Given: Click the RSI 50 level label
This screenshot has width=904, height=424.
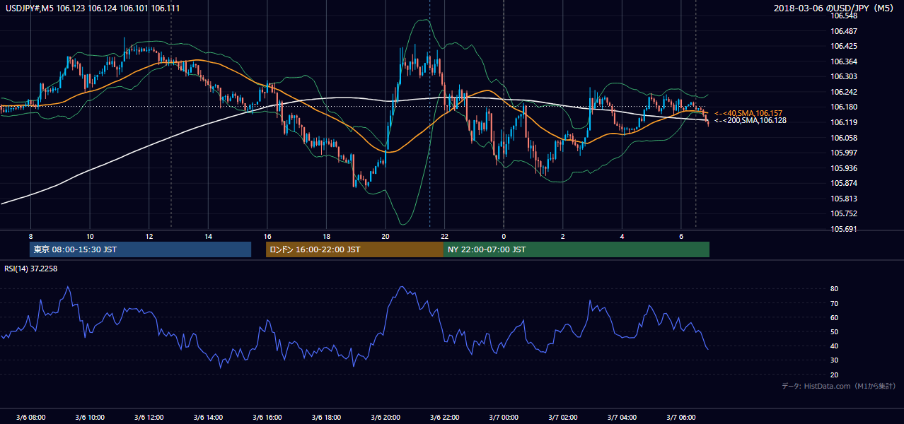Looking at the screenshot, I should (835, 331).
